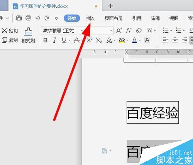Click the indent marker on ruler

pyautogui.click(x=127, y=53)
